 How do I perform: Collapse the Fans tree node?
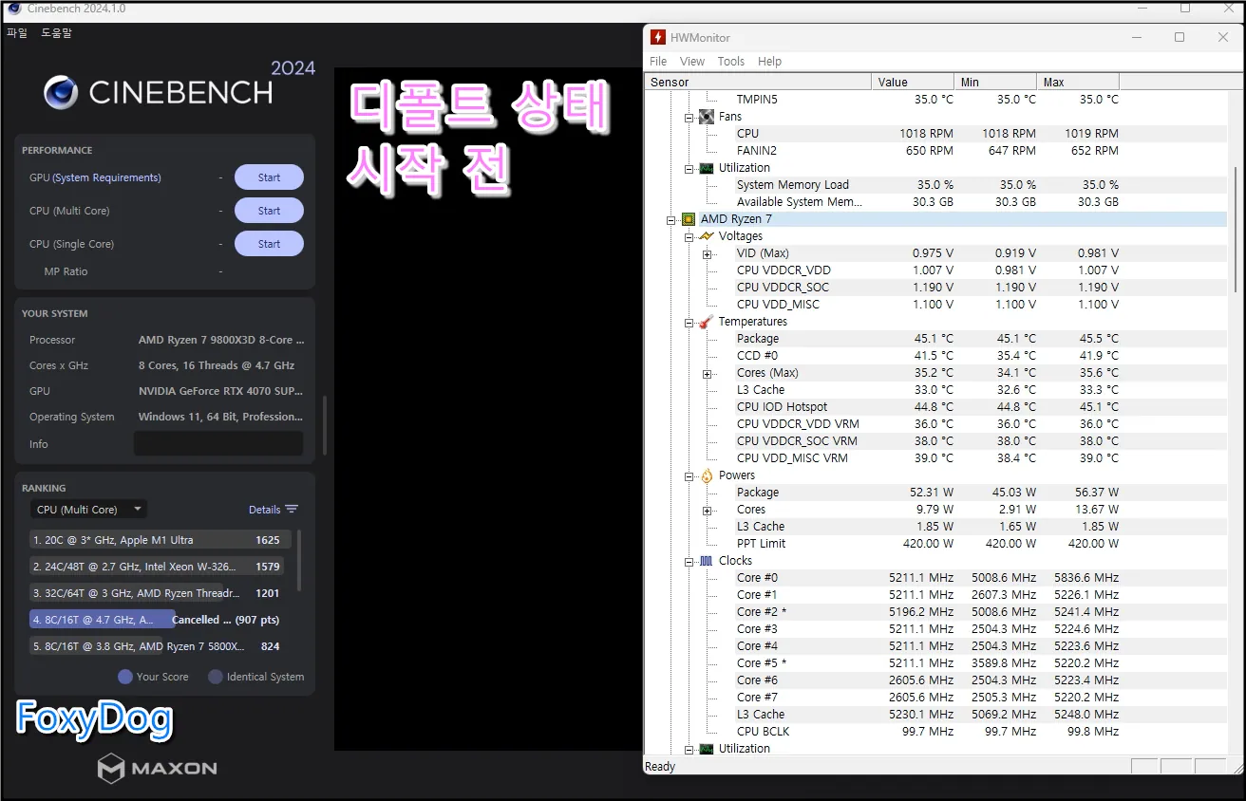click(689, 117)
